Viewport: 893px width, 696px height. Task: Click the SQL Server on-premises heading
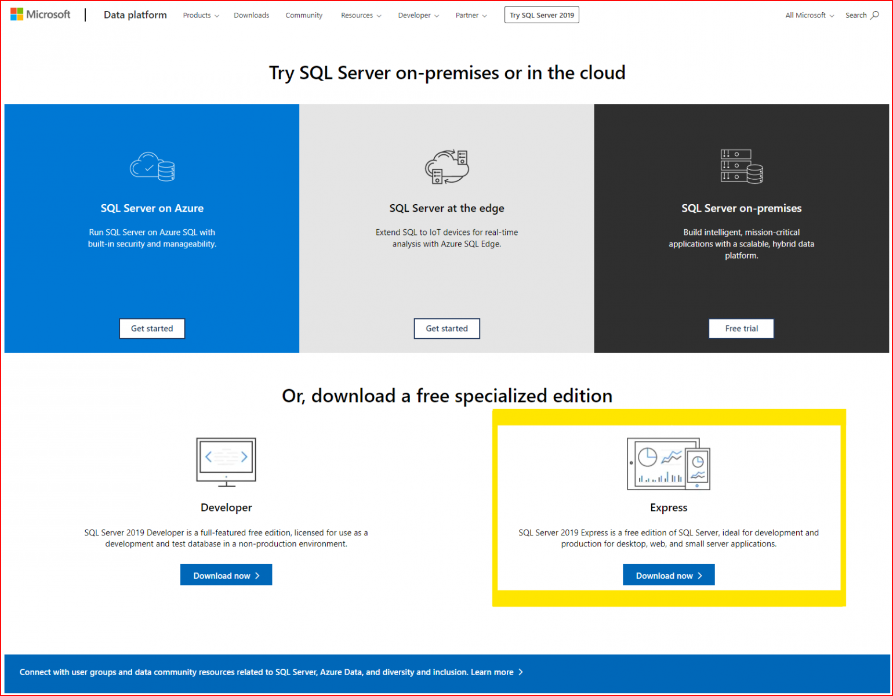pos(741,208)
